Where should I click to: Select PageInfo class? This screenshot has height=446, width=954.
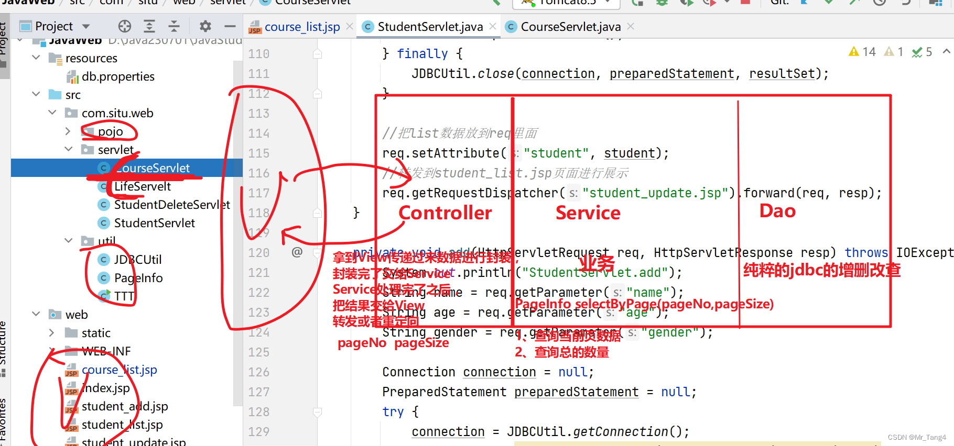pyautogui.click(x=138, y=278)
